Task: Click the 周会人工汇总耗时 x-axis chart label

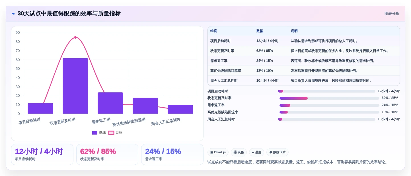Action: point(166,122)
